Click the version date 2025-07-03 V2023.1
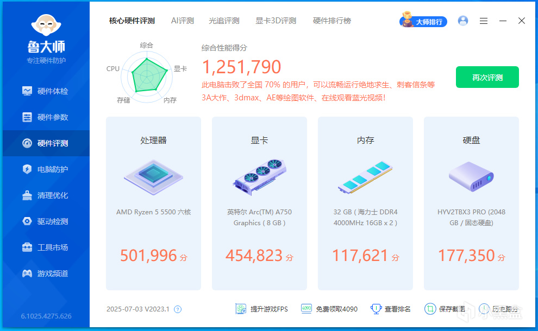The height and width of the screenshot is (331, 538). point(138,309)
